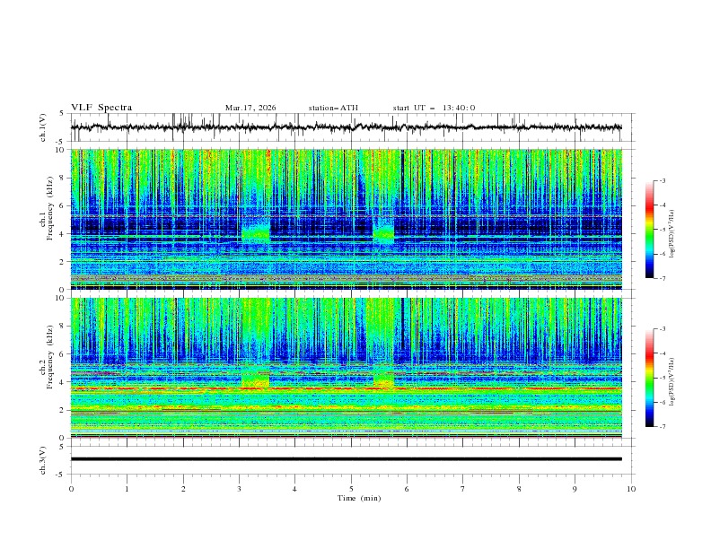Click the ch.2 yellow burst near 3 min
Image resolution: width=711 pixels, height=549 pixels.
point(256,377)
